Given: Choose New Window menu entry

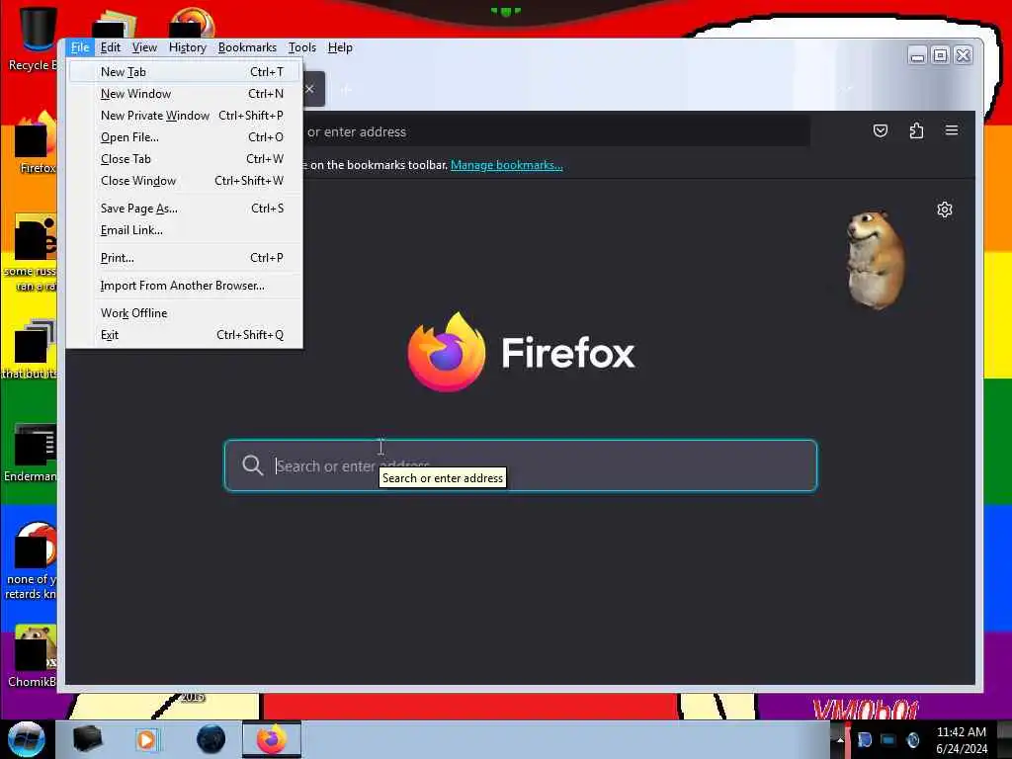Looking at the screenshot, I should [x=185, y=94].
